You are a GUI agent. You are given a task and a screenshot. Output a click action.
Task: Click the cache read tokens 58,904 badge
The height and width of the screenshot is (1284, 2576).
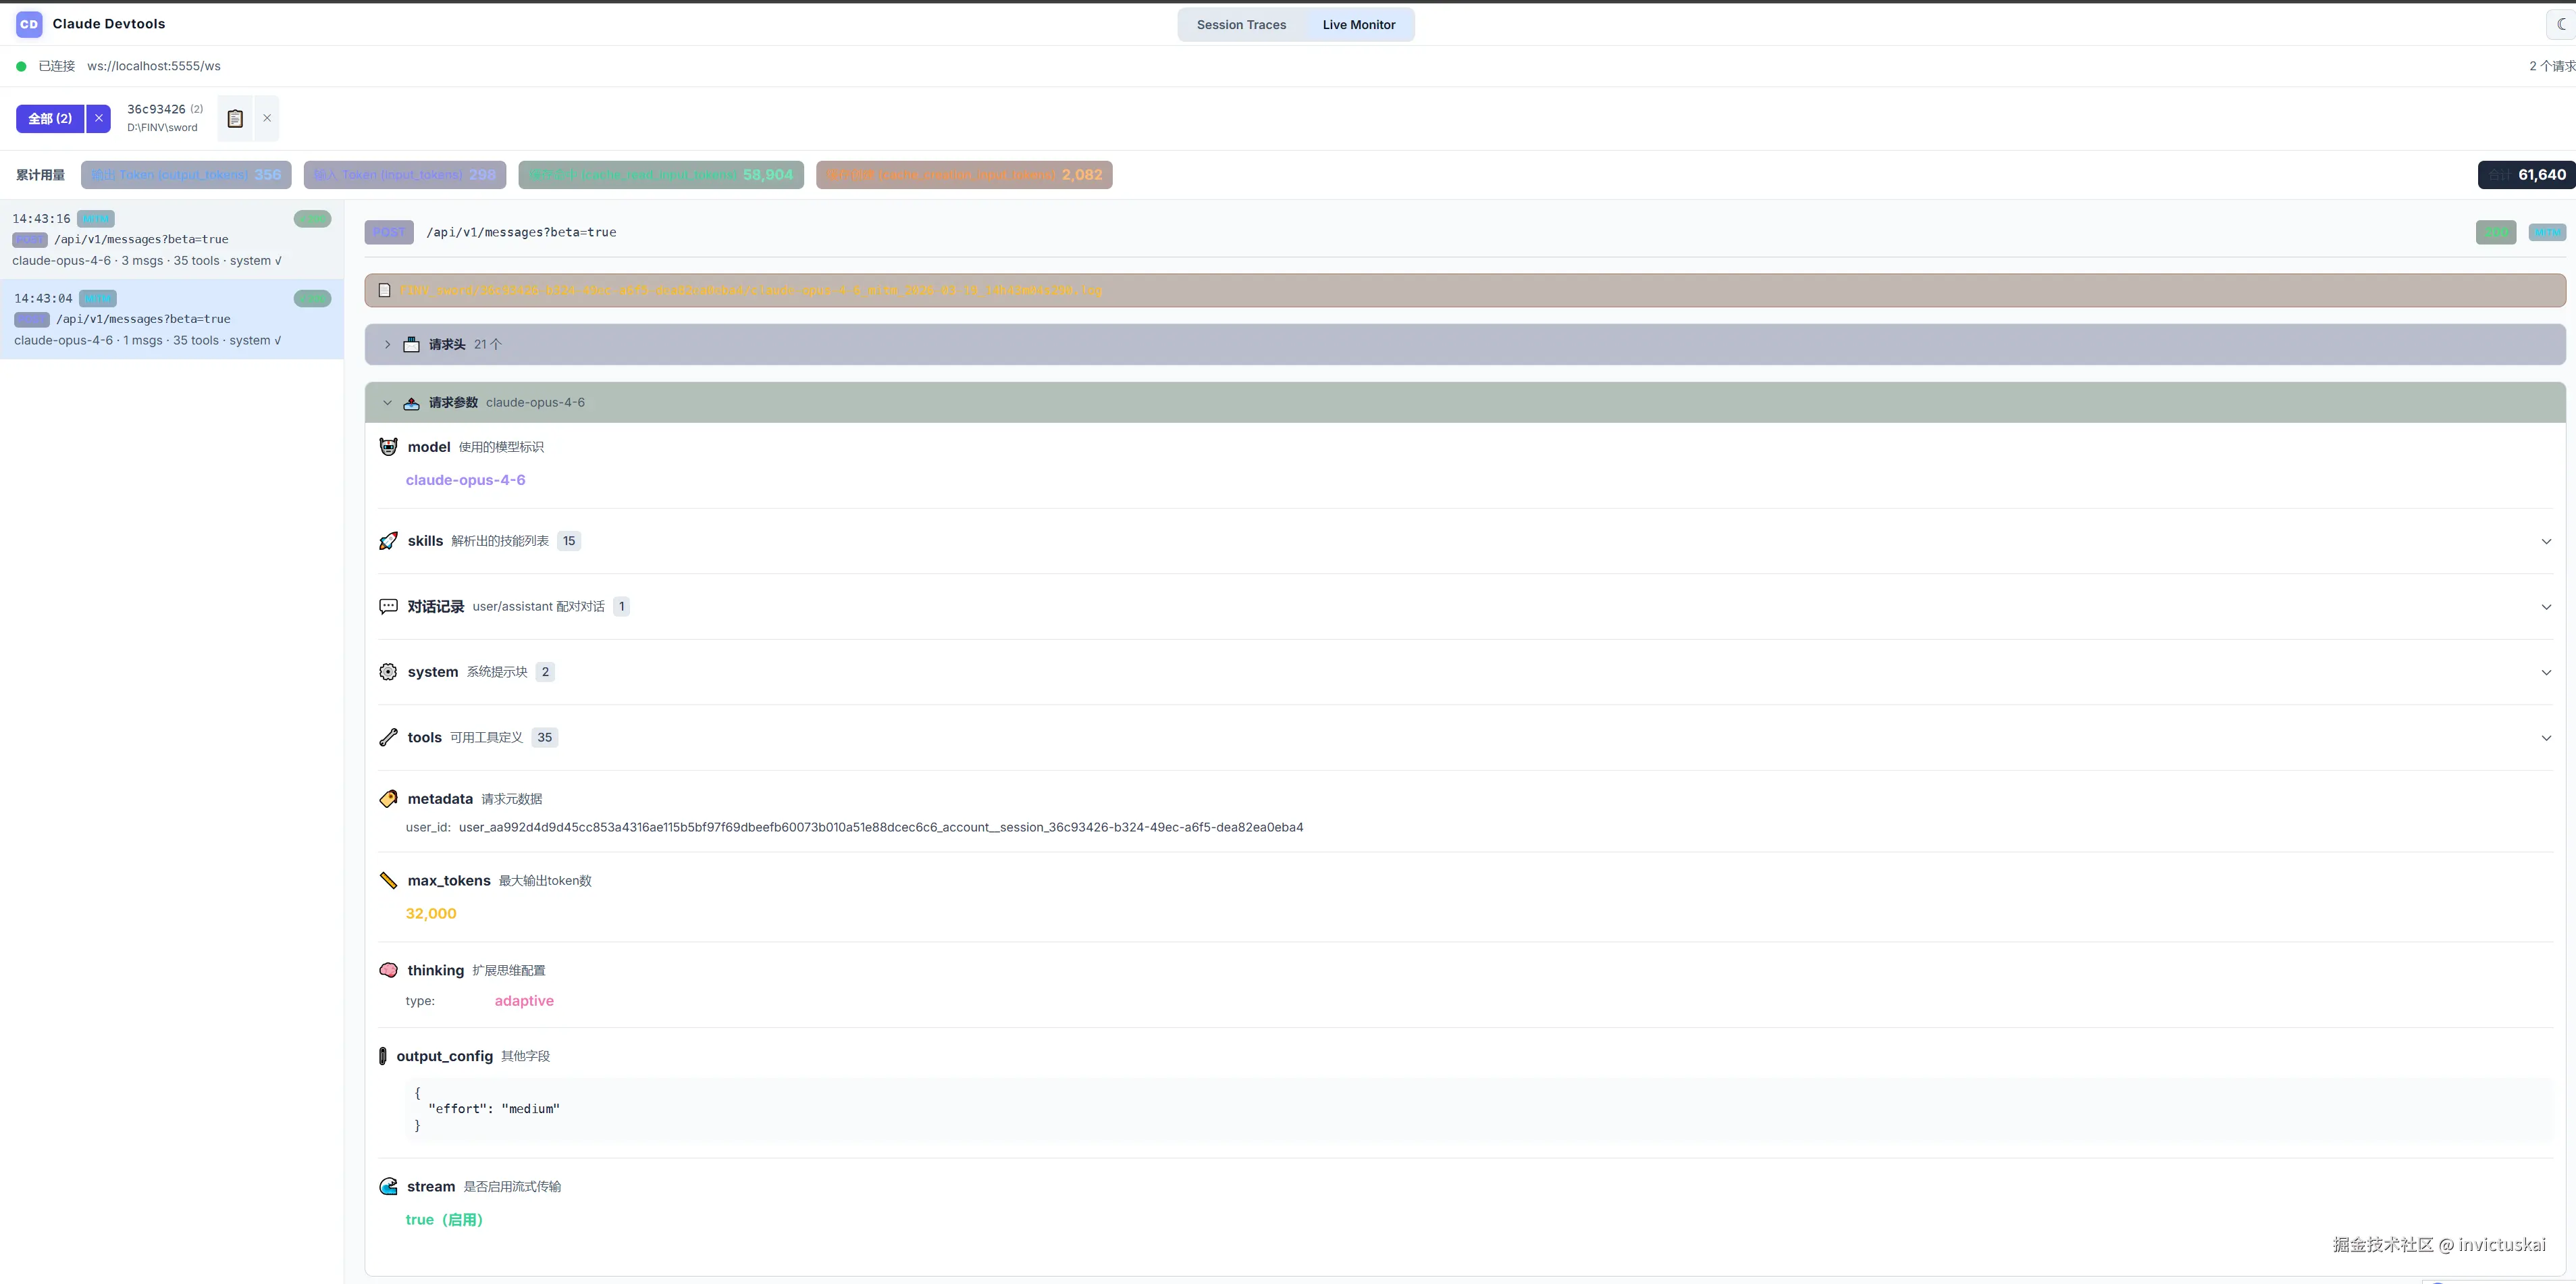pos(661,175)
